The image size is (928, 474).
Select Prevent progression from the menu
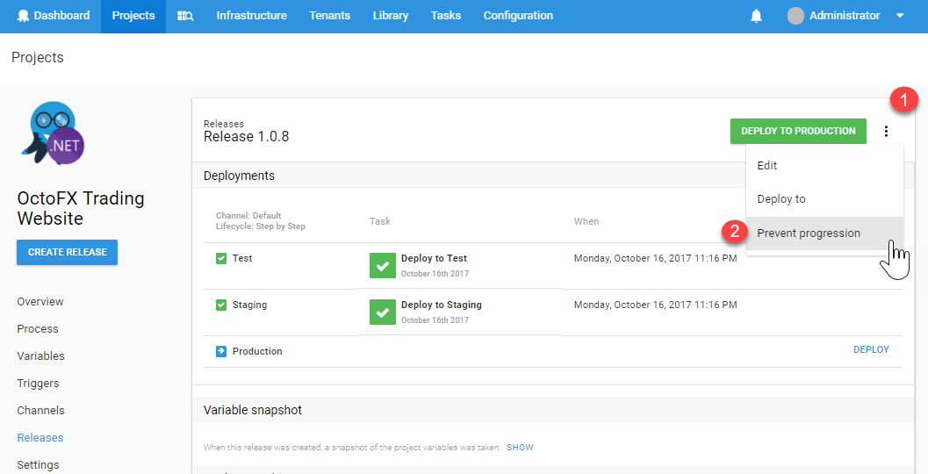[809, 233]
